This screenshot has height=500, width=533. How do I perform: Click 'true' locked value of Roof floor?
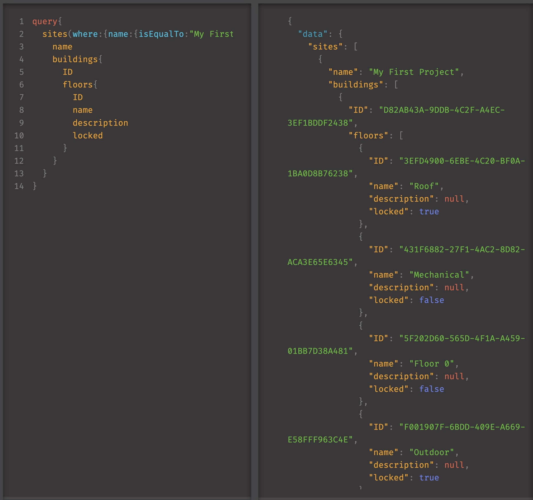tap(429, 211)
